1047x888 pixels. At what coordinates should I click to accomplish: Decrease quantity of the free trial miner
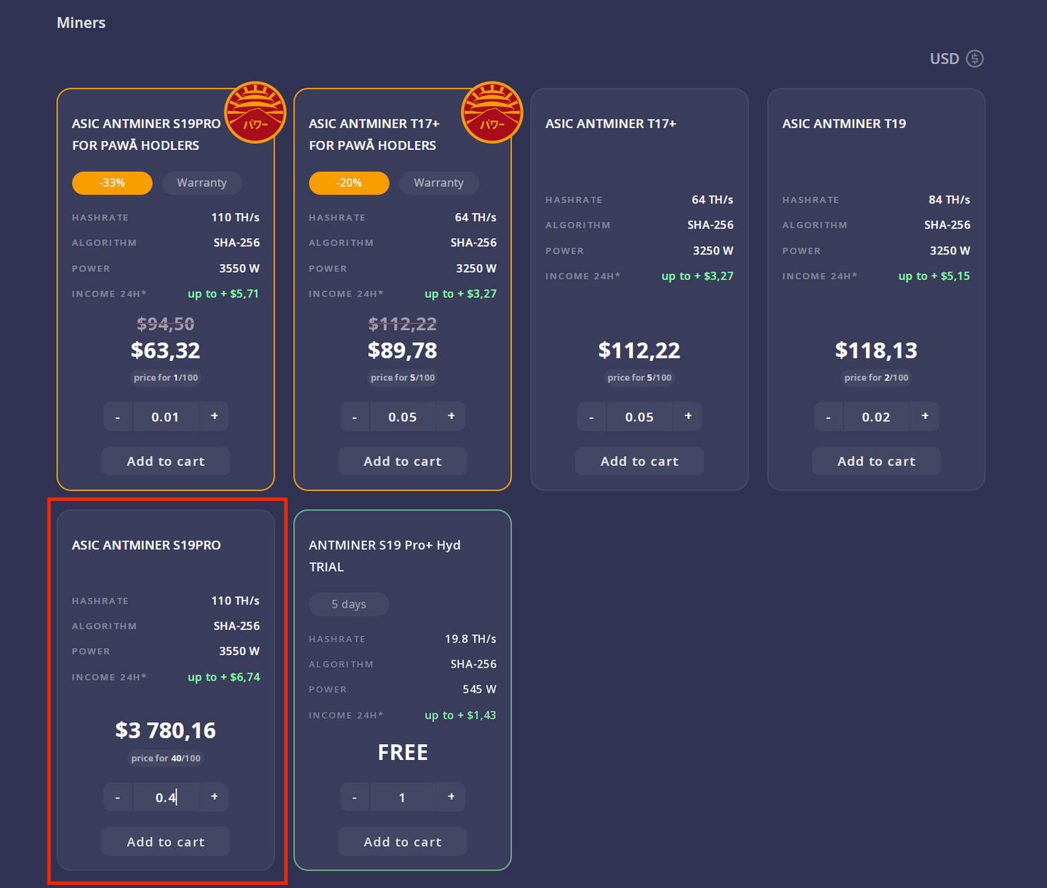point(355,796)
